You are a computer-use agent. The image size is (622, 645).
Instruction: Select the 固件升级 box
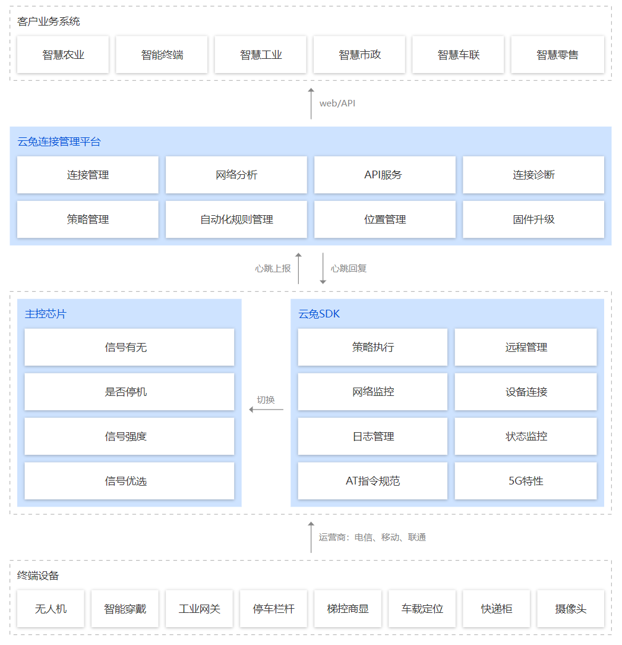[533, 219]
